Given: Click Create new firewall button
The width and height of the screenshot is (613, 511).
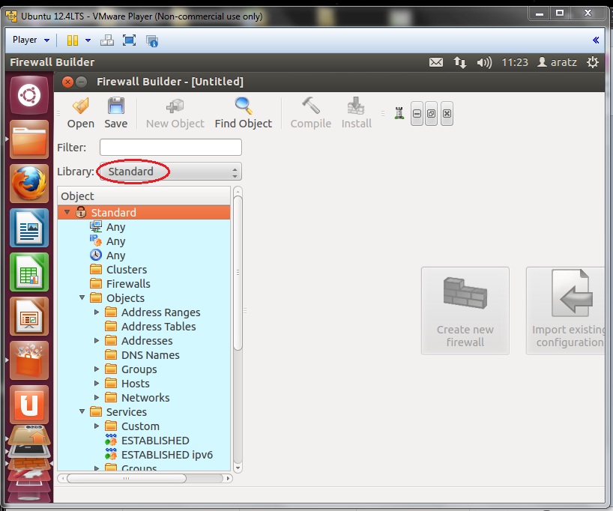Looking at the screenshot, I should (x=465, y=311).
